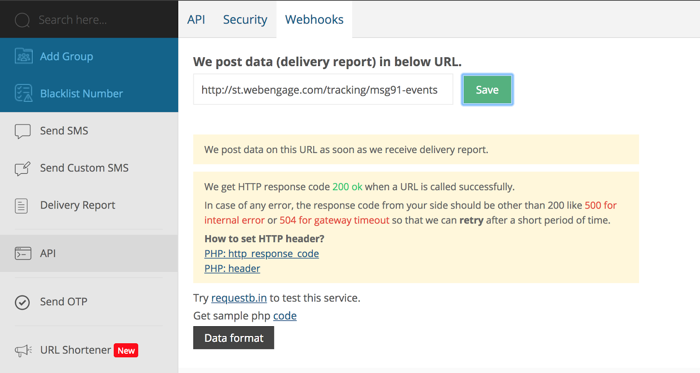Save the webhook URL

pos(487,90)
